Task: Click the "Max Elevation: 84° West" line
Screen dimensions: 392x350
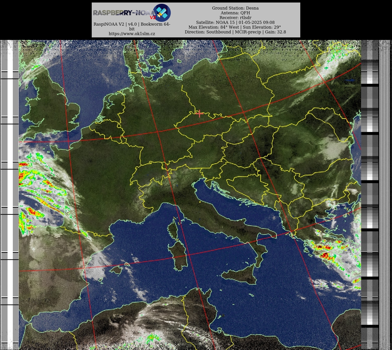Action: (x=235, y=27)
